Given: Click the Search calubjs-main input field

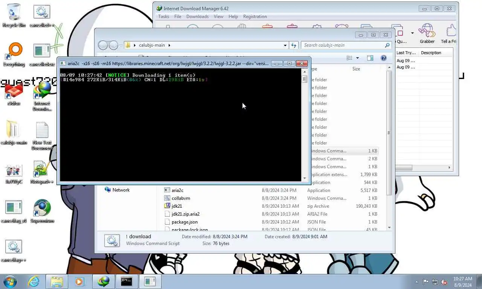Looking at the screenshot, I should tap(343, 45).
